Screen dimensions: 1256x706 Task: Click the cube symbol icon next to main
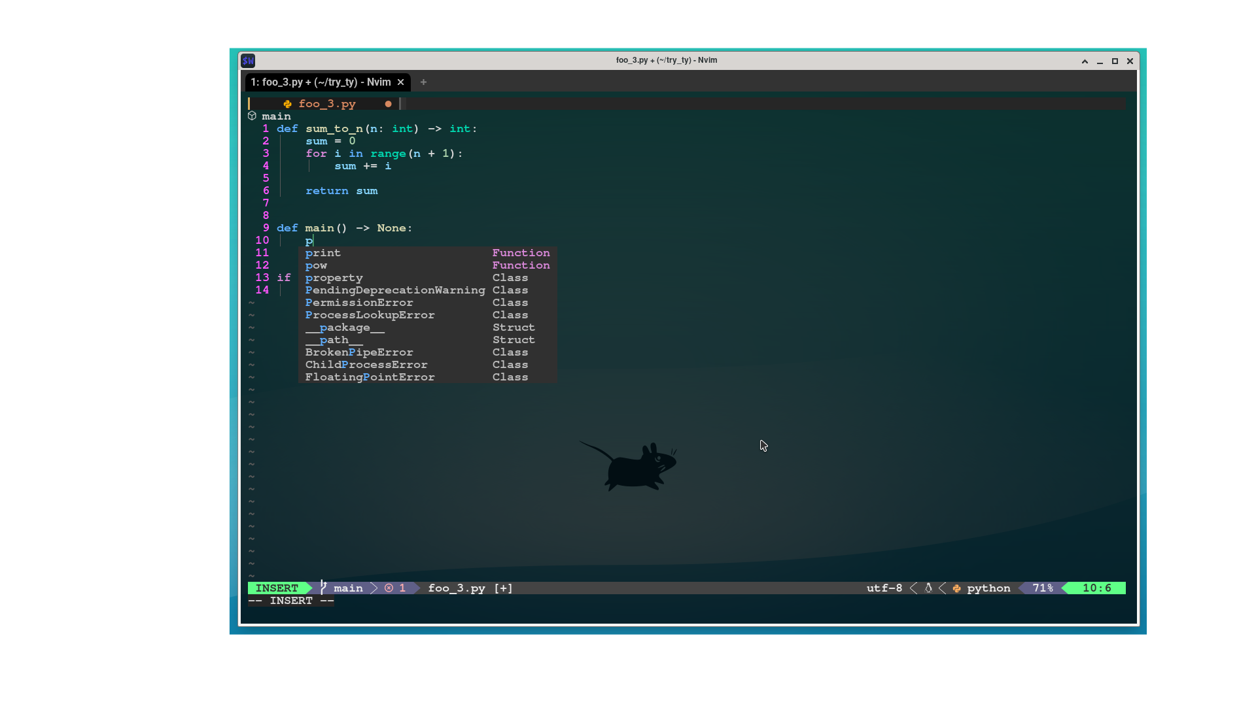(x=252, y=116)
